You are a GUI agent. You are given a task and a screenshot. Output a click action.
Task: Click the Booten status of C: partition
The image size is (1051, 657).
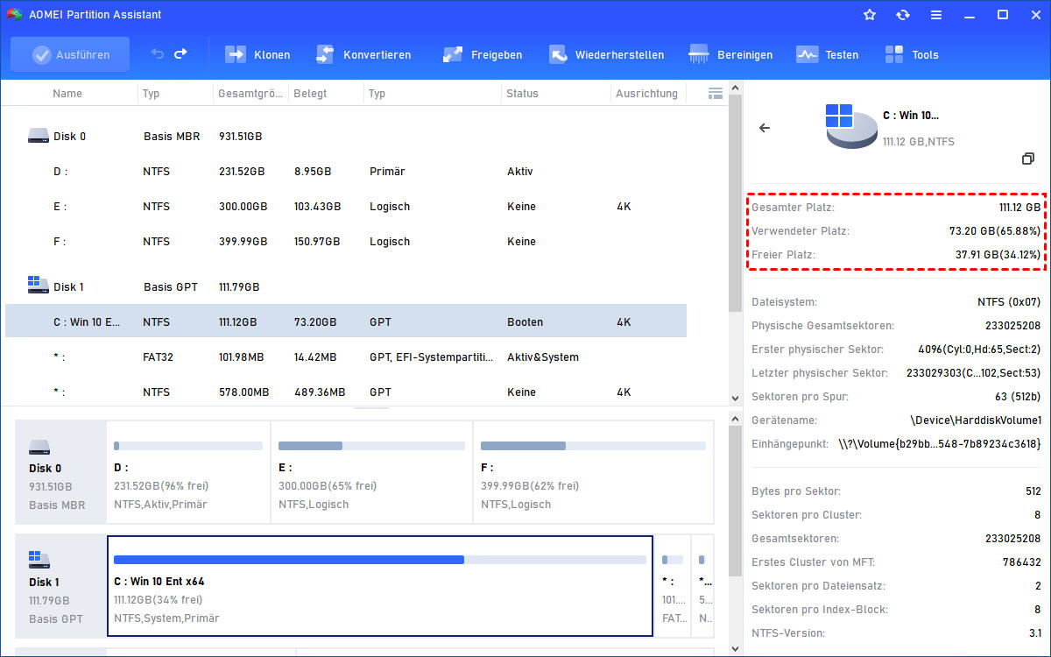(525, 322)
